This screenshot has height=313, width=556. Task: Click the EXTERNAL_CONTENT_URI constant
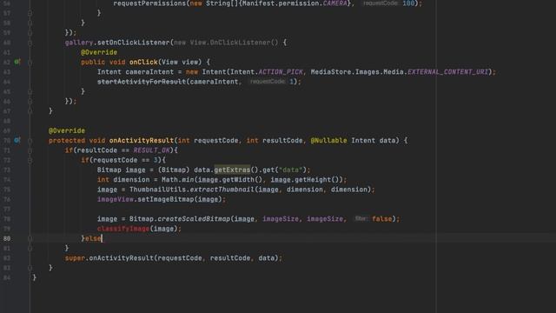(x=448, y=72)
